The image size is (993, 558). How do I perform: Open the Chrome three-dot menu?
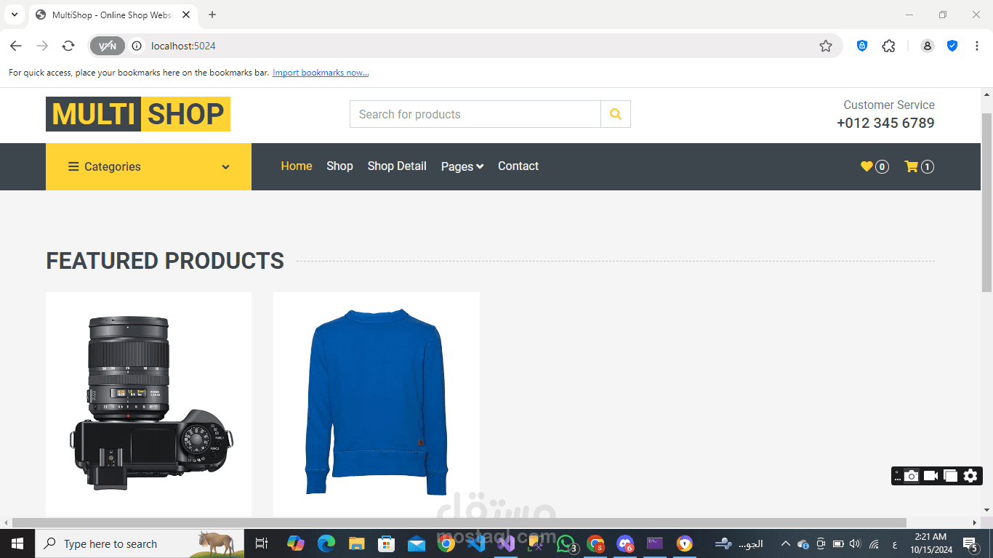tap(977, 46)
